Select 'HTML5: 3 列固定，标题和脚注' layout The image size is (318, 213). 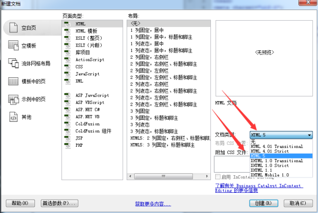(169, 145)
